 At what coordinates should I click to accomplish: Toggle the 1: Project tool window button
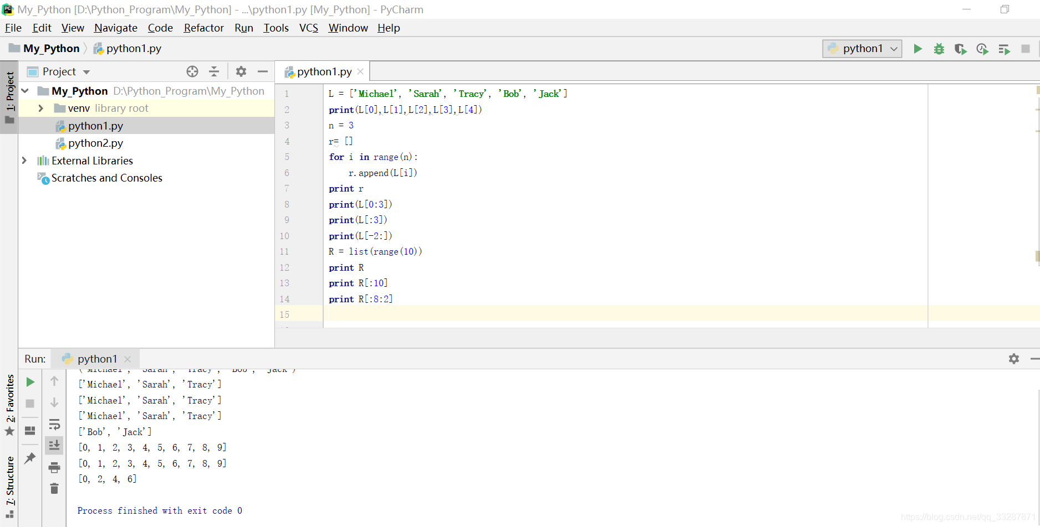tap(9, 98)
